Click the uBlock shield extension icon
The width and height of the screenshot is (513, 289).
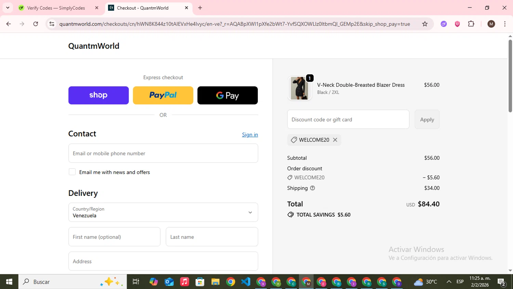457,24
